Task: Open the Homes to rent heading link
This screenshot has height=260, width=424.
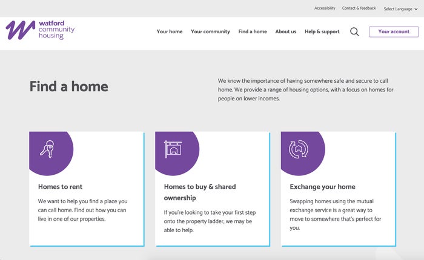Action: click(x=61, y=187)
